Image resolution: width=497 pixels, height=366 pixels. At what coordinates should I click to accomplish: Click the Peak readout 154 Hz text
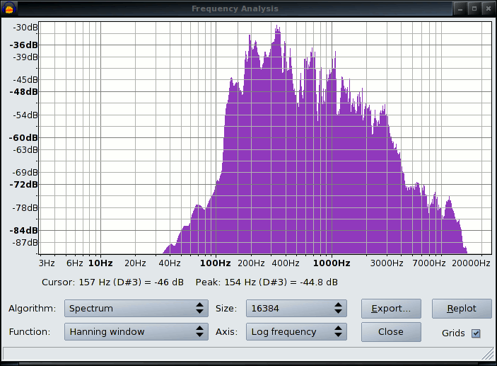point(267,282)
